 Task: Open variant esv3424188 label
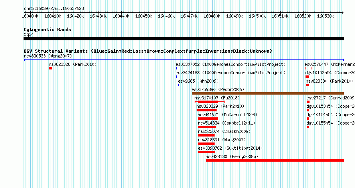(x=231, y=73)
